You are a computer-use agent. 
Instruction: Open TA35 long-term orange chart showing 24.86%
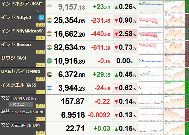point(177,88)
